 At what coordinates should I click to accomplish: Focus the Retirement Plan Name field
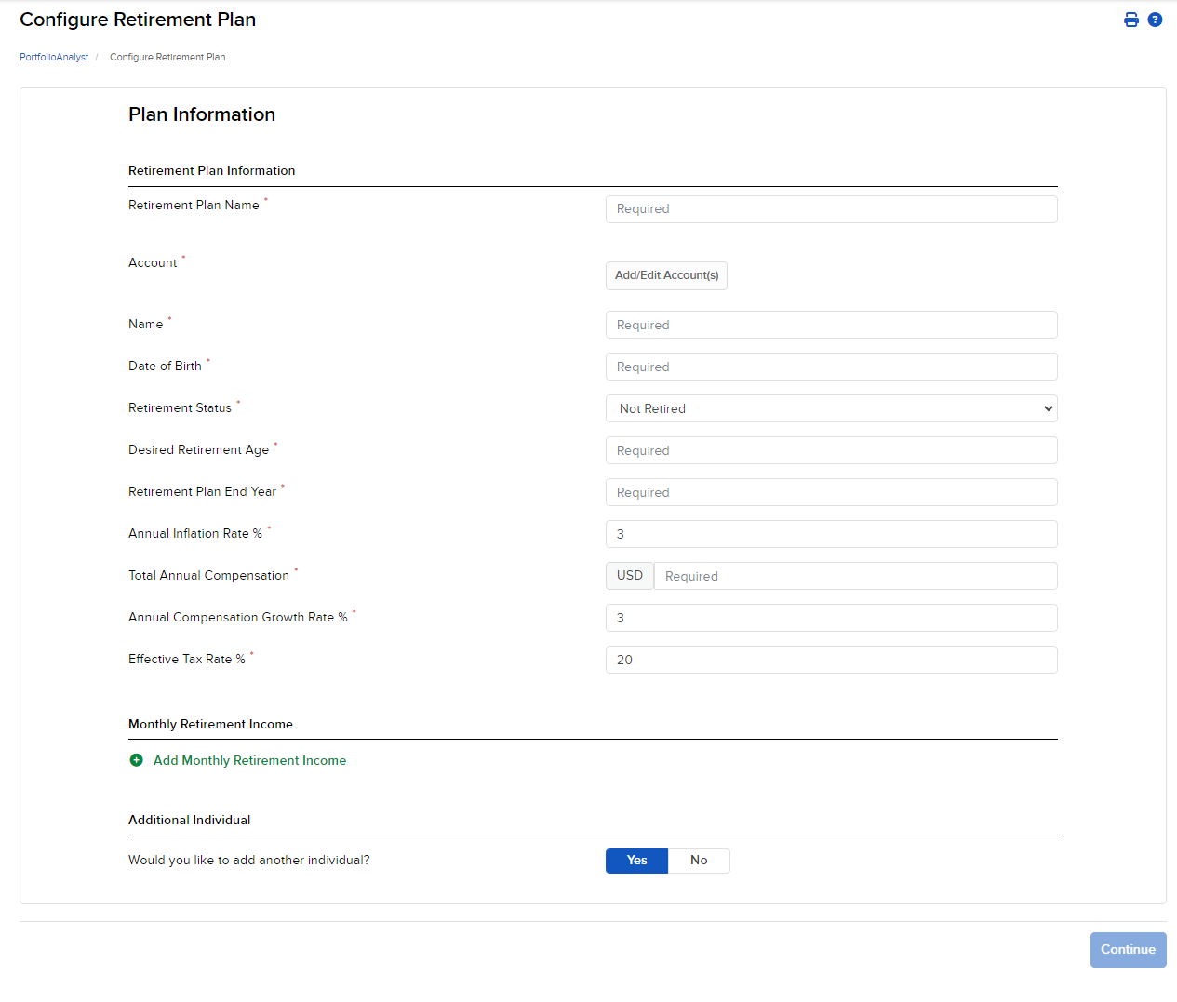tap(831, 208)
